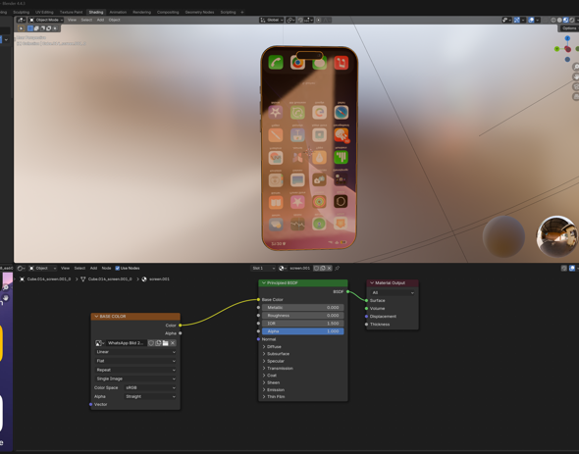This screenshot has width=579, height=454.
Task: Open image file folder icon in node
Action: (x=166, y=343)
